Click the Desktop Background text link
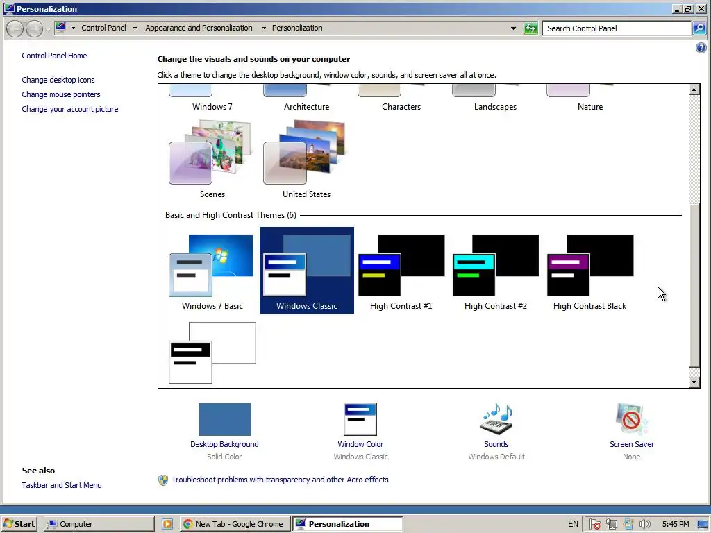 pos(224,444)
